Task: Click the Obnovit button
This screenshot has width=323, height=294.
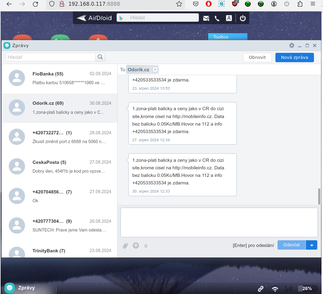Action: (257, 57)
